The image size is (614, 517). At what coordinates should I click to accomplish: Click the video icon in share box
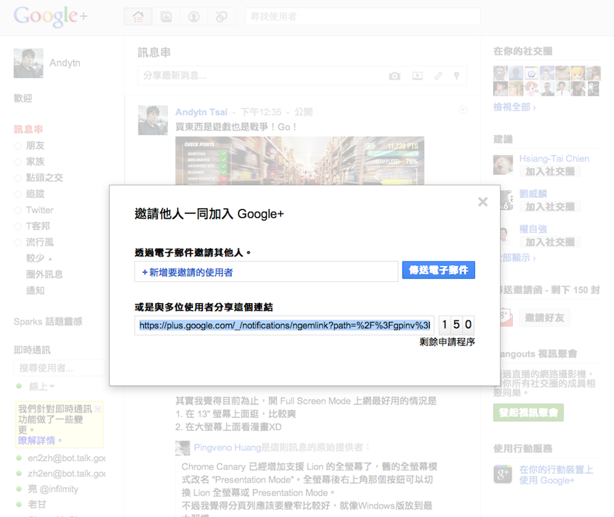pos(418,76)
